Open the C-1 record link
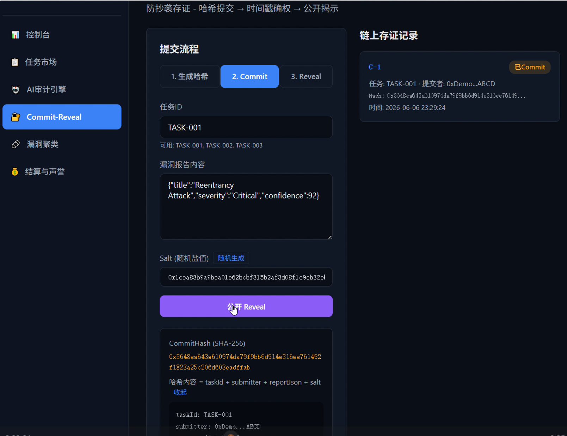The image size is (567, 436). 375,67
